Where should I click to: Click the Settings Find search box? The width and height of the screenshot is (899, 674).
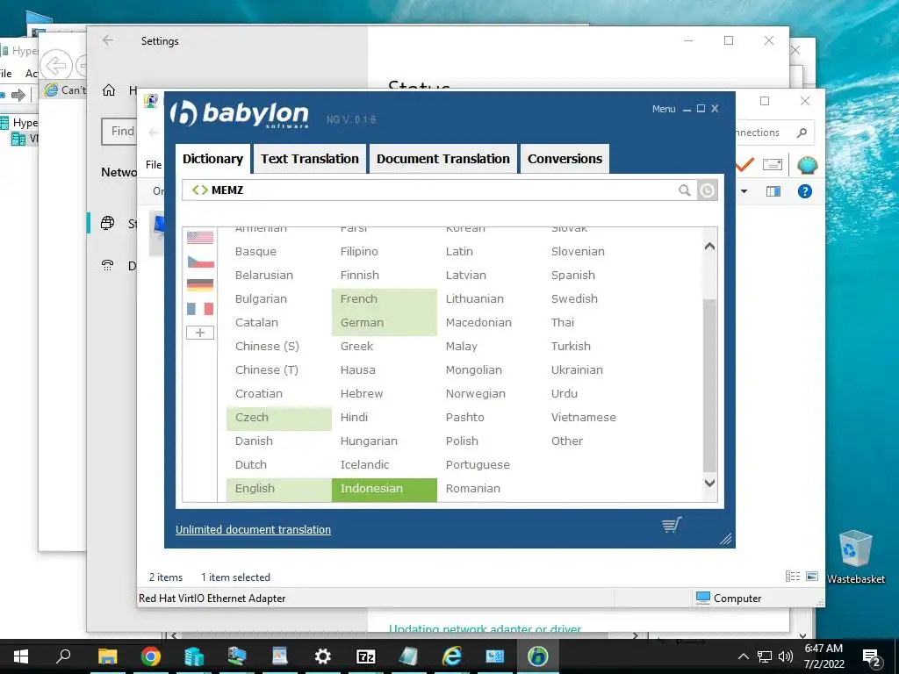click(x=119, y=132)
